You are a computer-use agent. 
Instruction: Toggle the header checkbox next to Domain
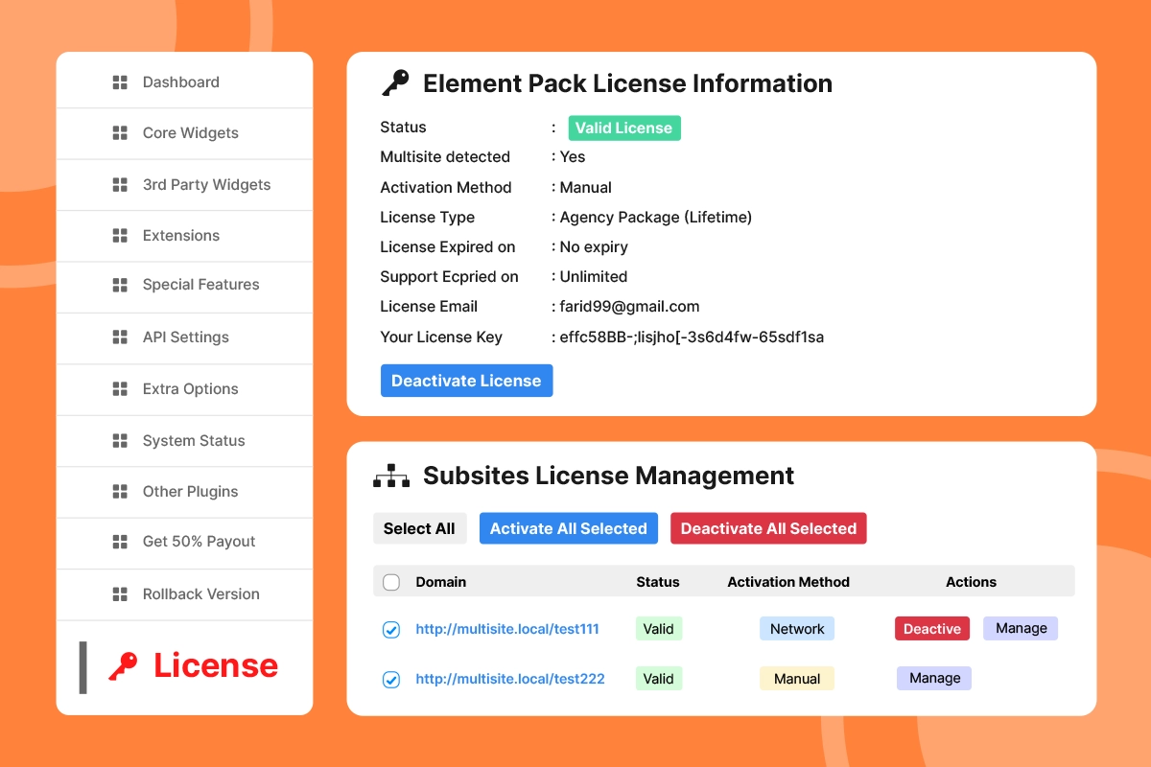[391, 582]
